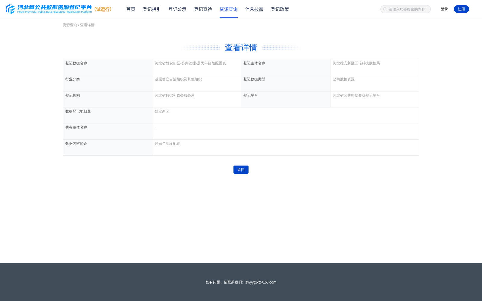Click the 共有主体名称 label cell
482x301 pixels.
pyautogui.click(x=108, y=132)
